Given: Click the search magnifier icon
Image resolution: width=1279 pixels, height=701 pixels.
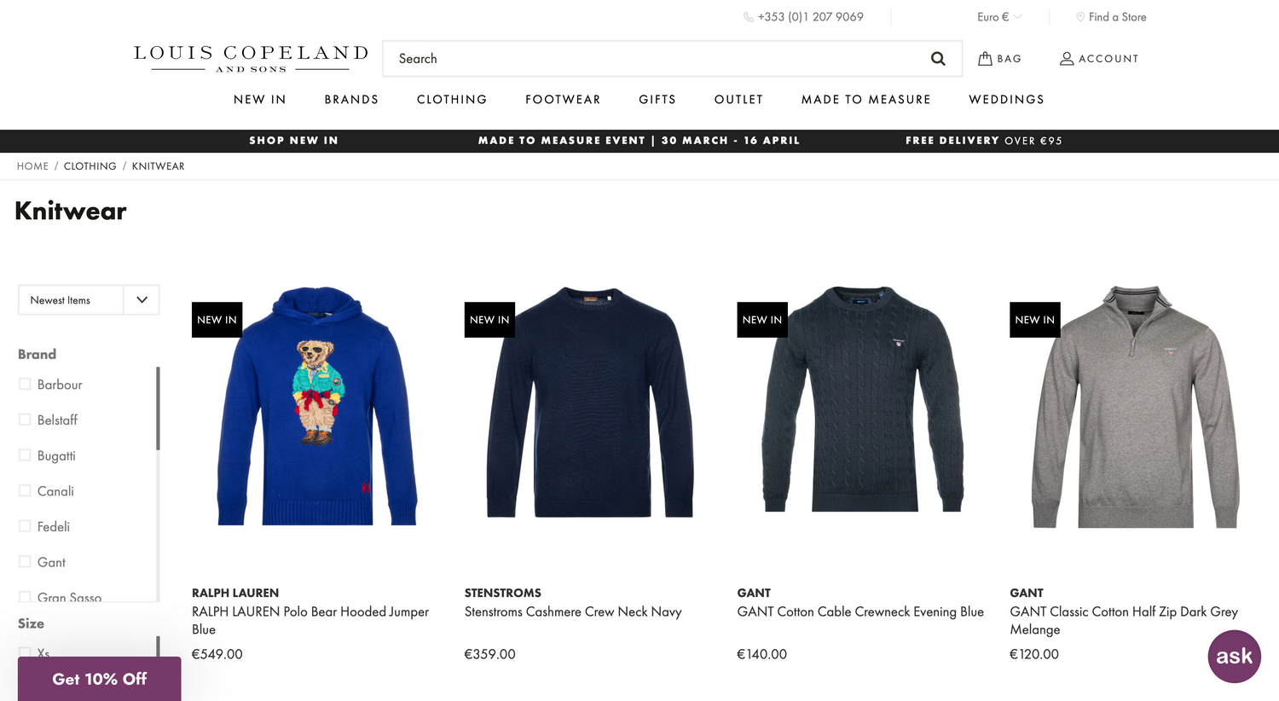Looking at the screenshot, I should coord(938,59).
